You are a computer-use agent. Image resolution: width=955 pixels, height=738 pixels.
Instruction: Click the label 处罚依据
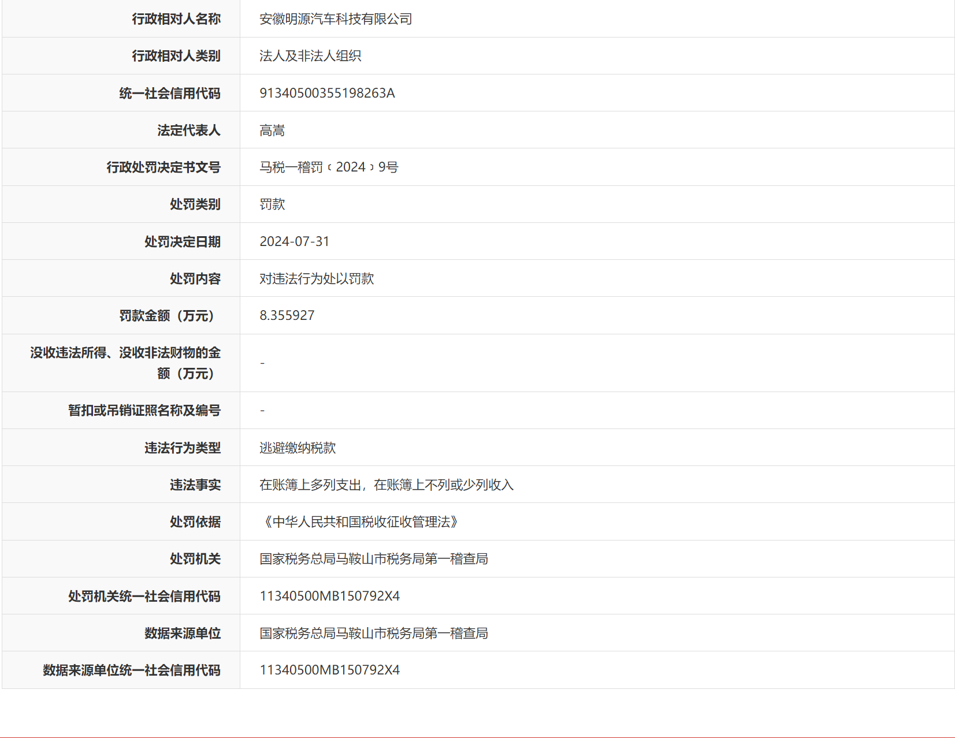[x=195, y=522]
